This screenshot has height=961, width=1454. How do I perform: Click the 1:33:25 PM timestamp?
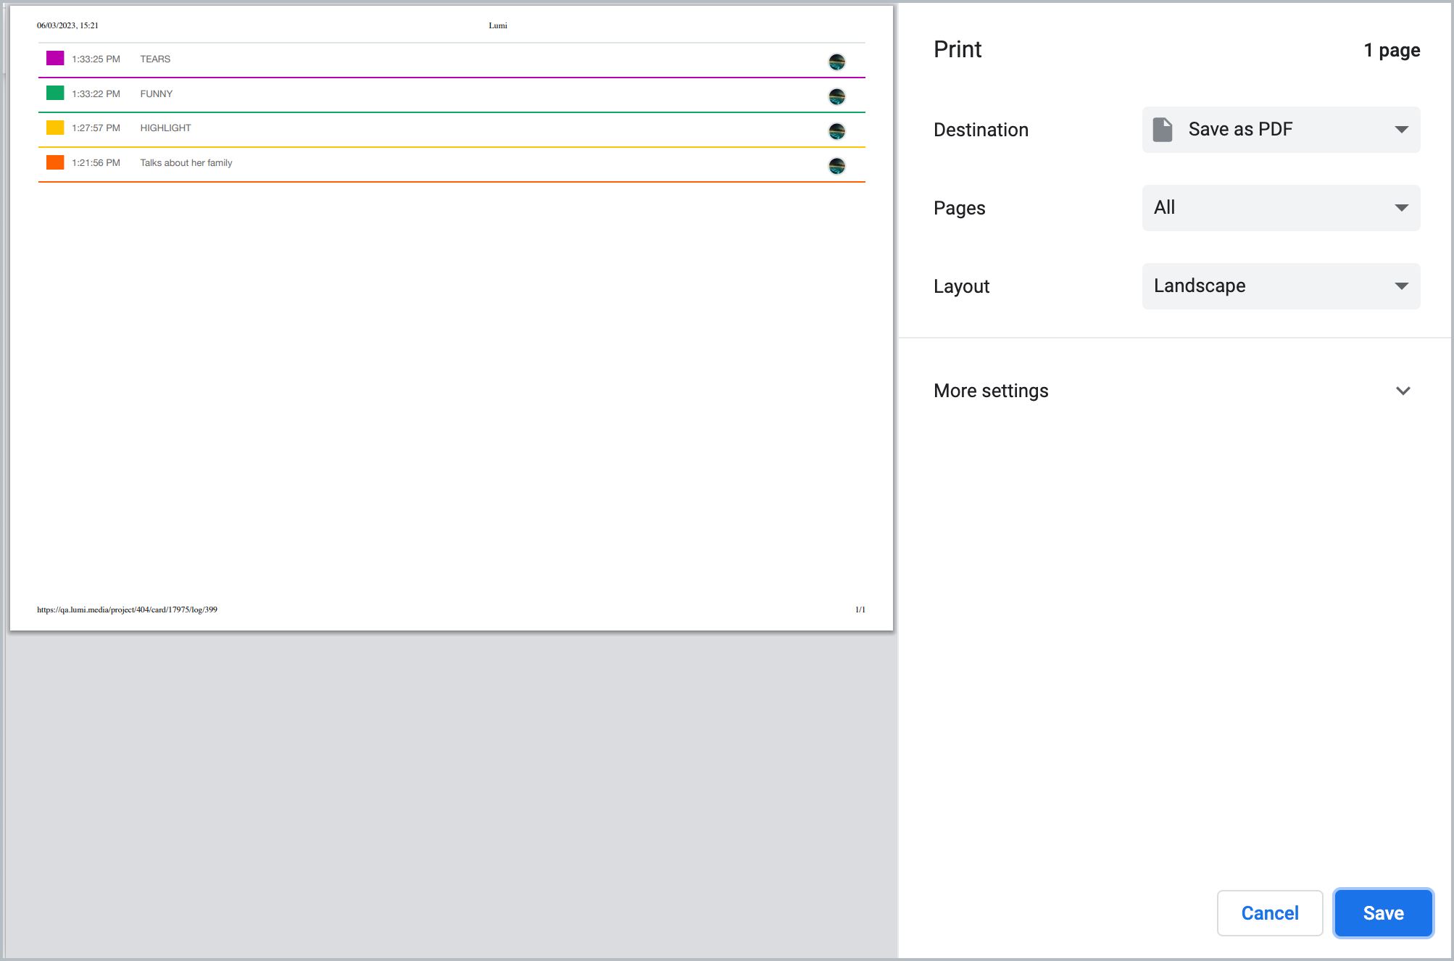point(96,59)
